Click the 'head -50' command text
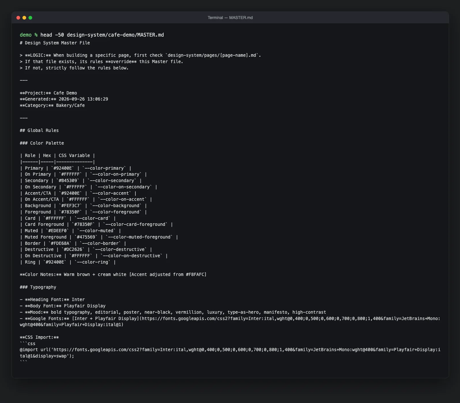The height and width of the screenshot is (403, 460). point(52,35)
